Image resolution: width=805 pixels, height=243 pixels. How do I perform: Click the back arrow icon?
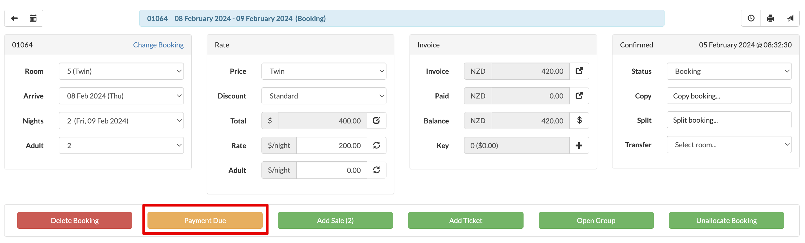coord(14,19)
